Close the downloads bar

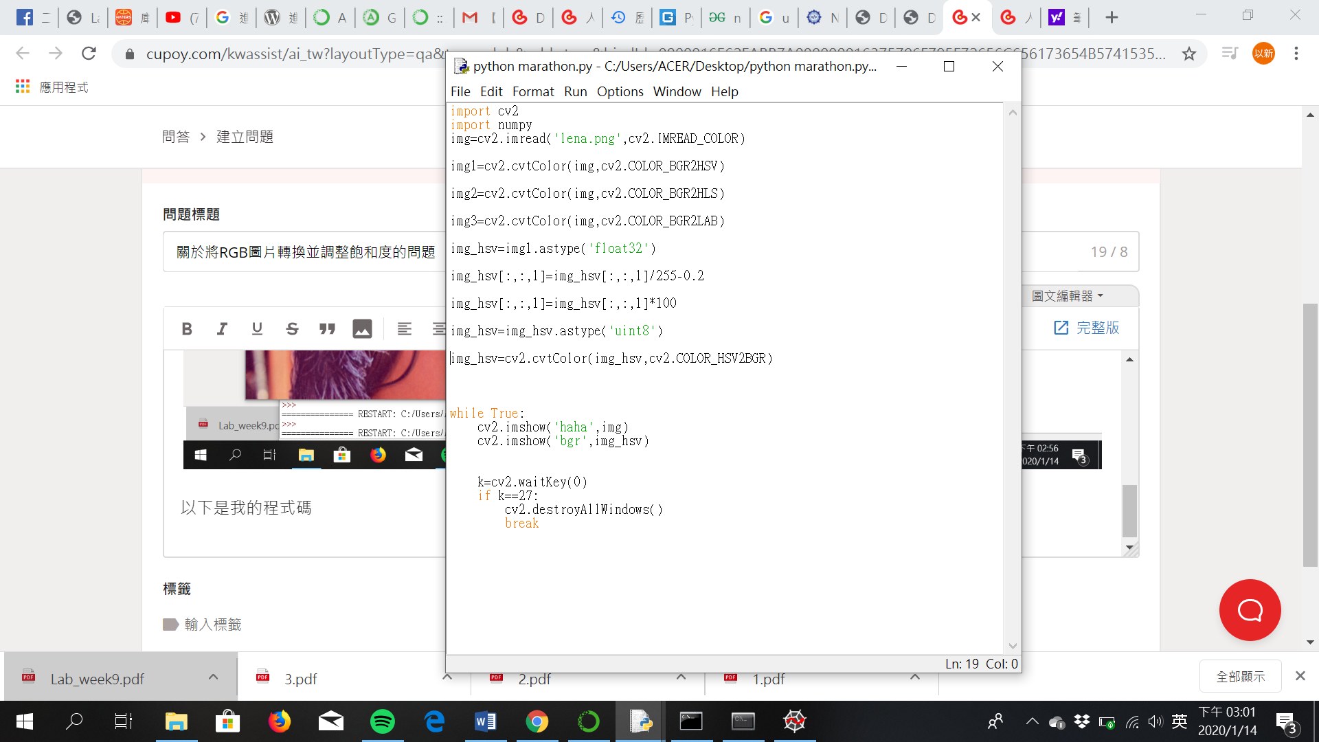pos(1300,676)
